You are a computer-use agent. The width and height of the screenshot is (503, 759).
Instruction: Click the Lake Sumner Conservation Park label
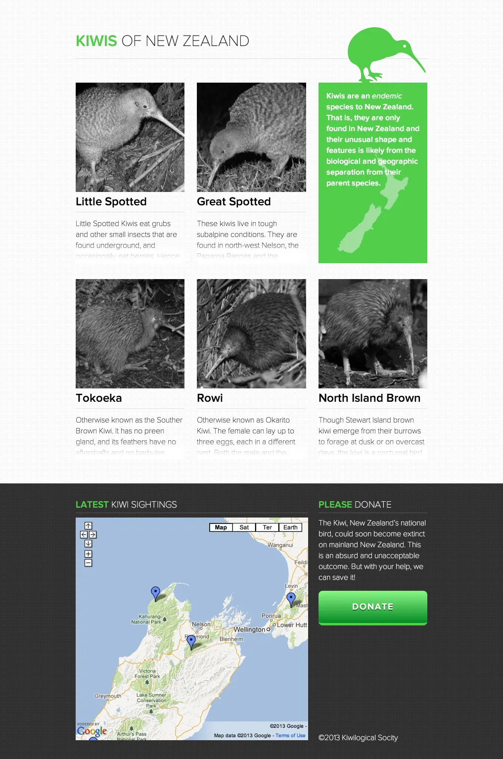tap(151, 700)
